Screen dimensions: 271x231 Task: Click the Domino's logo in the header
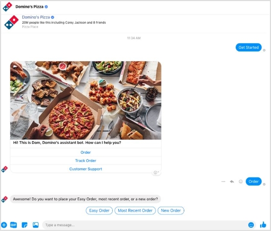pyautogui.click(x=8, y=6)
